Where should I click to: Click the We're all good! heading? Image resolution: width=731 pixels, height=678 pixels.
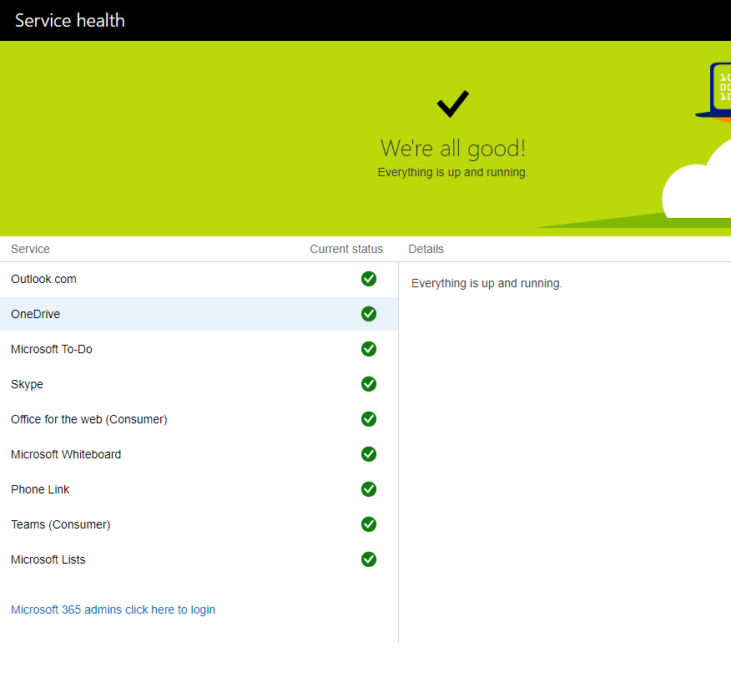[x=453, y=149]
